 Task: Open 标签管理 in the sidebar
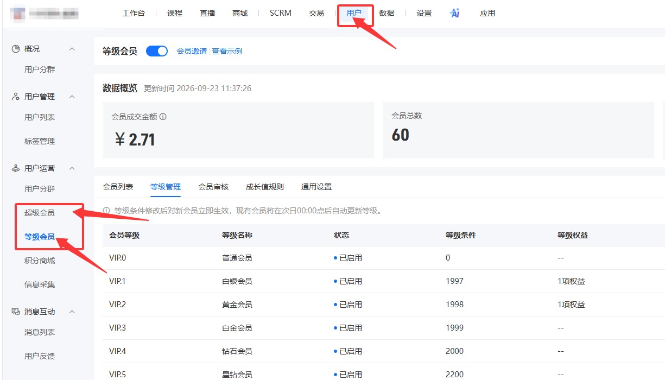[x=40, y=141]
